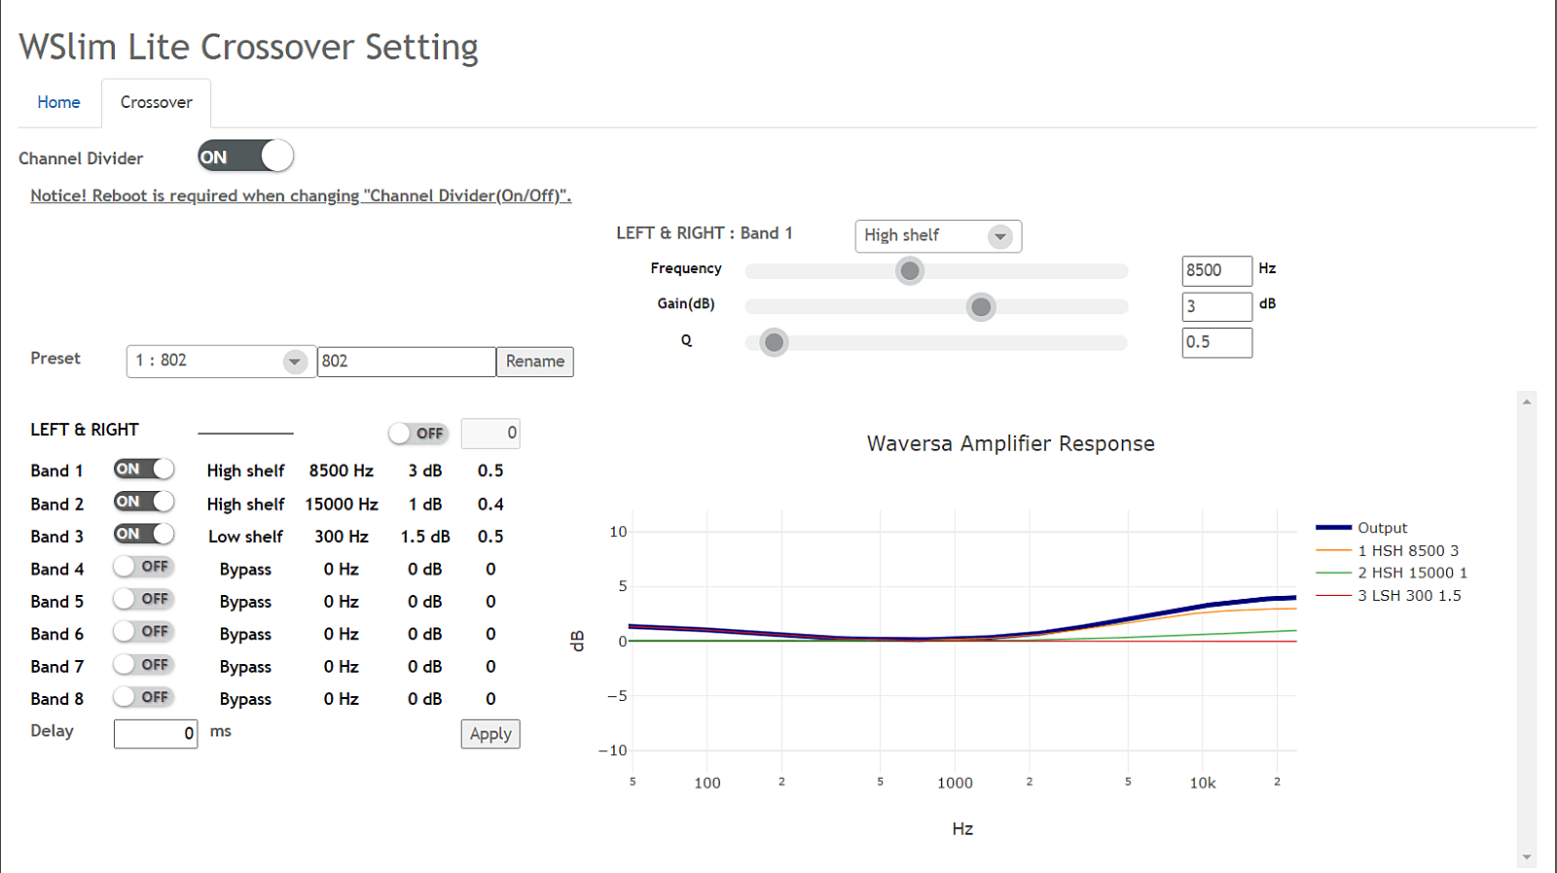The image size is (1557, 873).
Task: Click the Band 7 row label
Action: (x=56, y=667)
